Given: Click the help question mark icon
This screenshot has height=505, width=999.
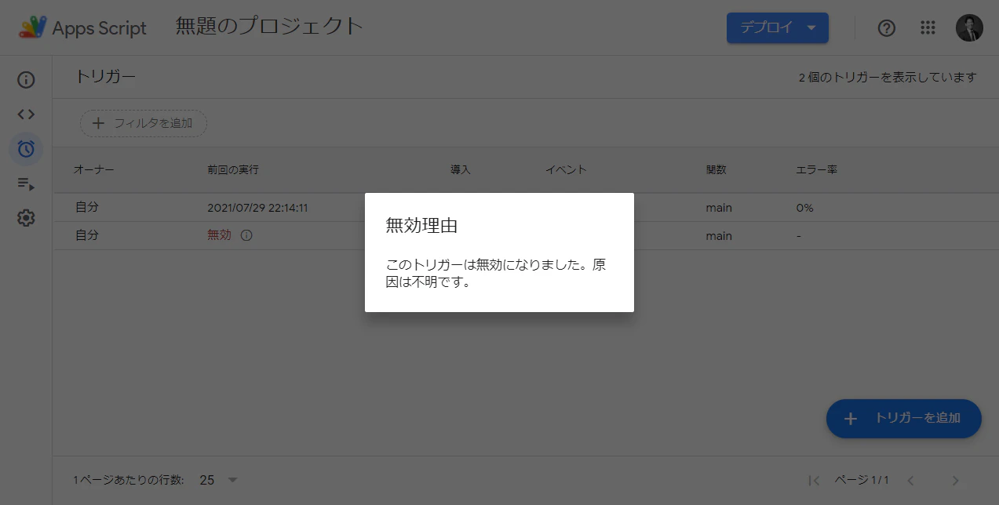Looking at the screenshot, I should click(x=887, y=28).
